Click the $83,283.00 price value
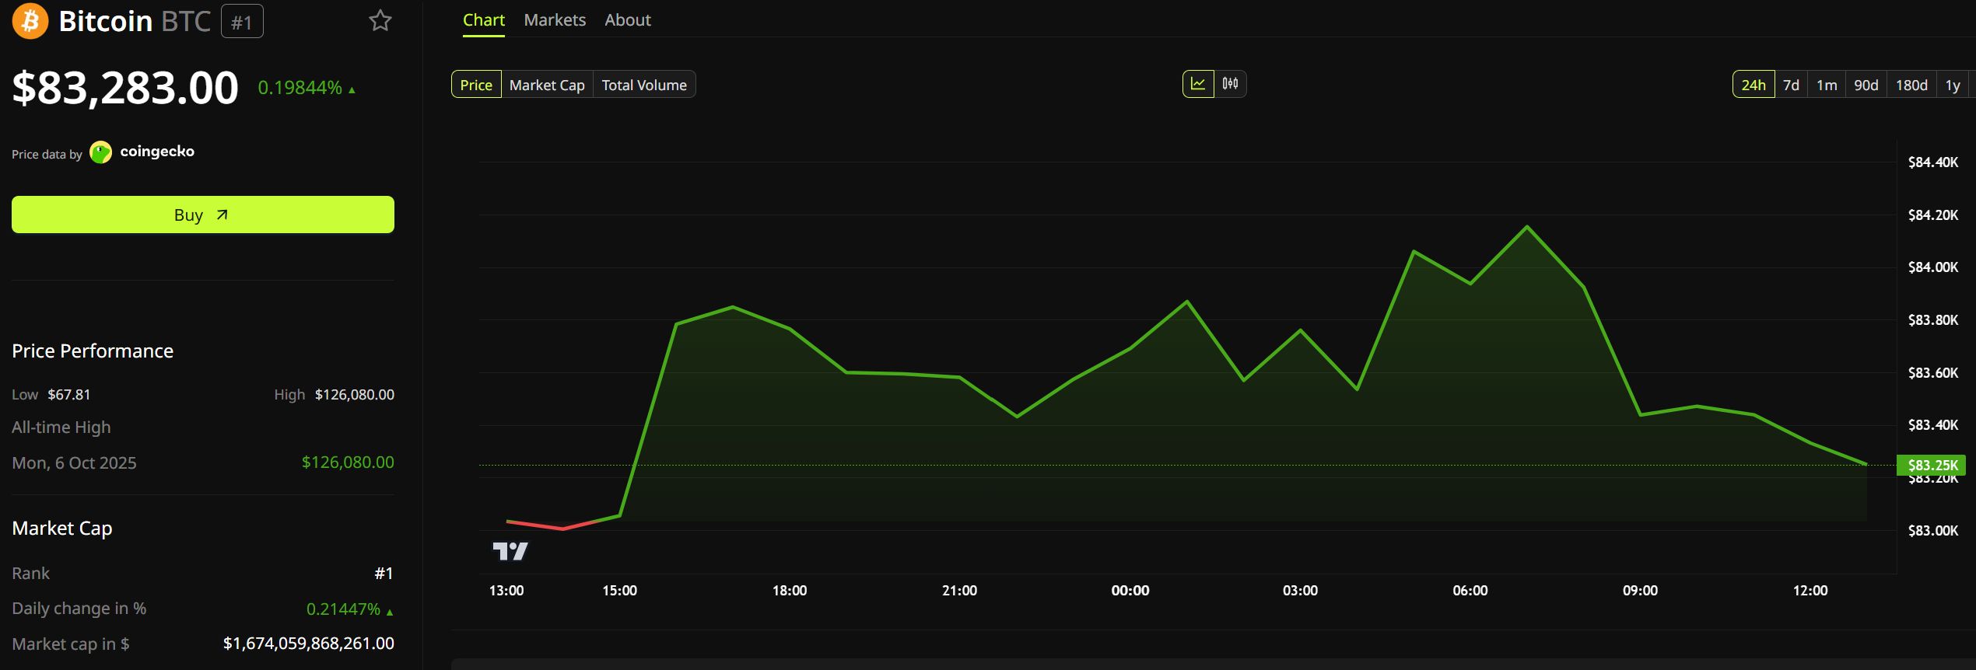1976x670 pixels. tap(125, 87)
